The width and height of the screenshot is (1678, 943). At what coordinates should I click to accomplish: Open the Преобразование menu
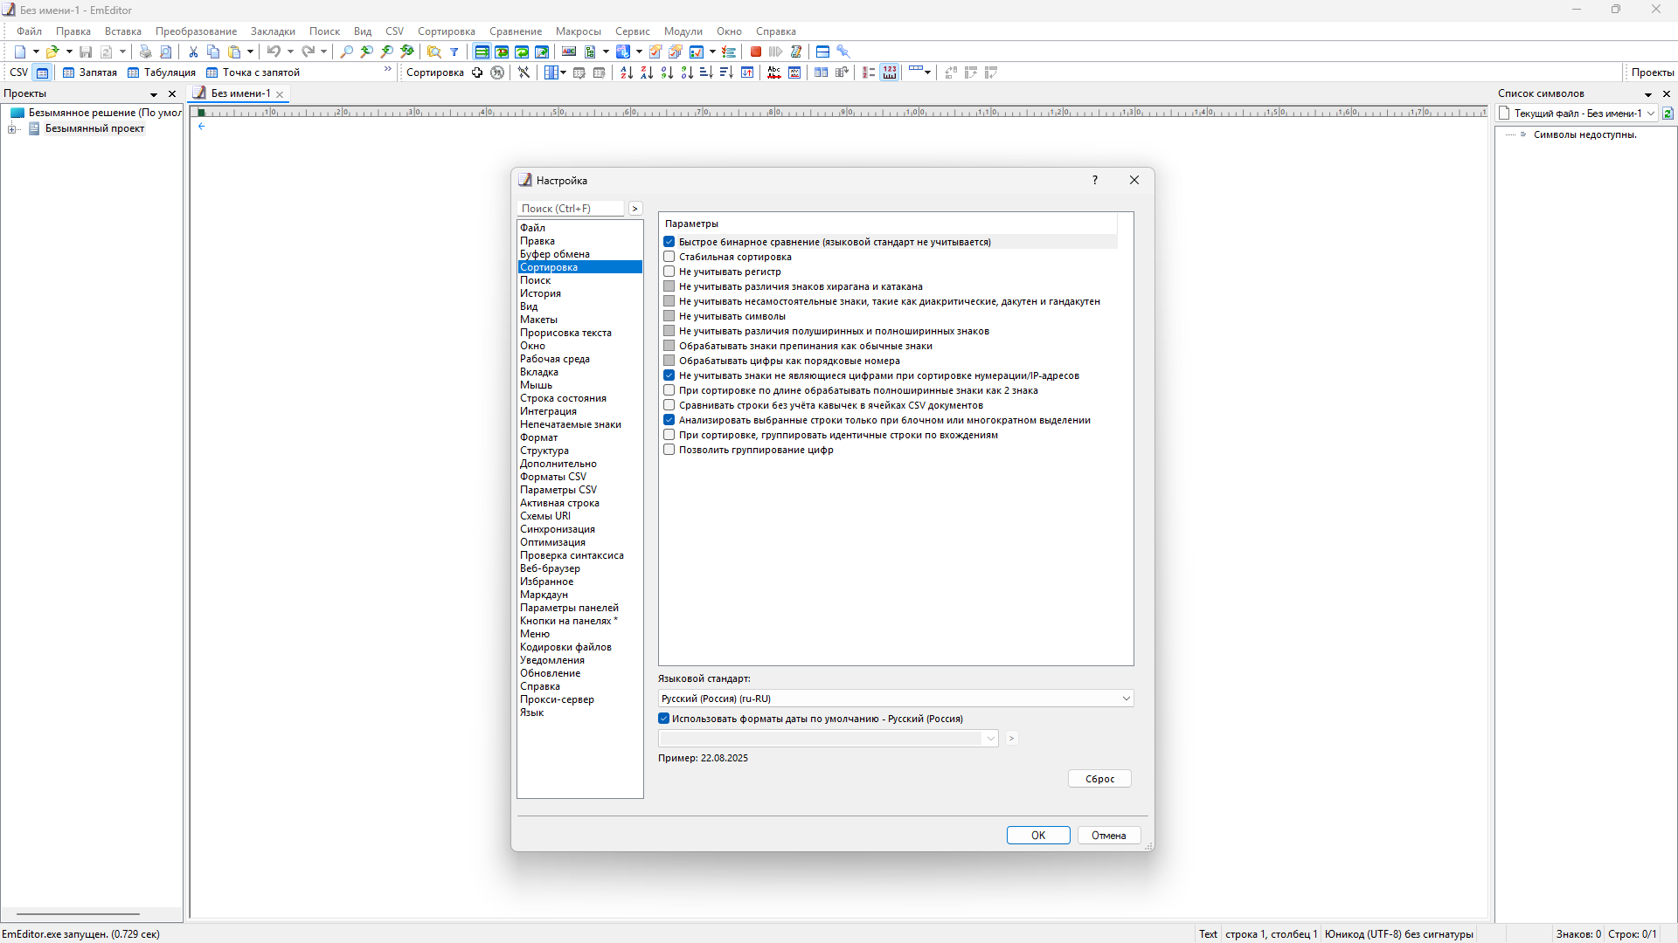196,31
